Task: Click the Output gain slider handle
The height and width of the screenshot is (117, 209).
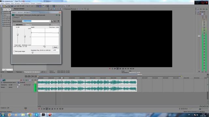Action: click(x=18, y=34)
